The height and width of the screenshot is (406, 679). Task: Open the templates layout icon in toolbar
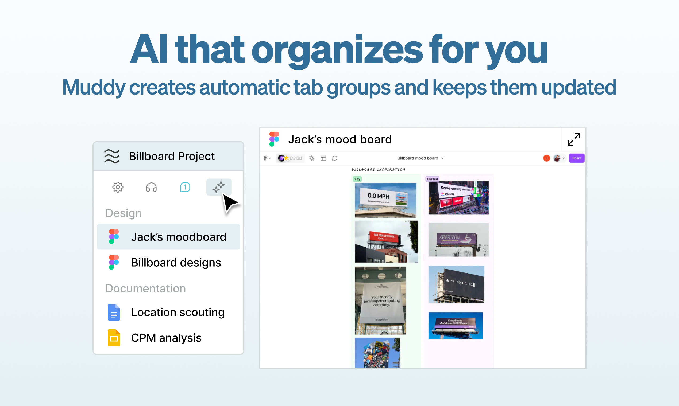pos(323,158)
